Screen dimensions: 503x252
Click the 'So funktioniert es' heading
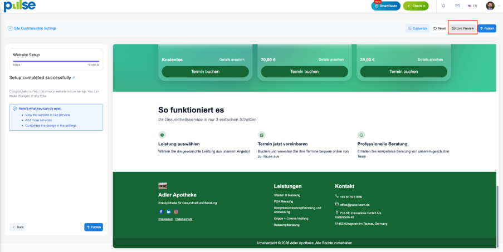pos(191,110)
